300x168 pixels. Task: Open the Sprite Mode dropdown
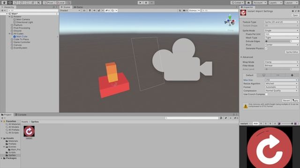[x=281, y=31]
